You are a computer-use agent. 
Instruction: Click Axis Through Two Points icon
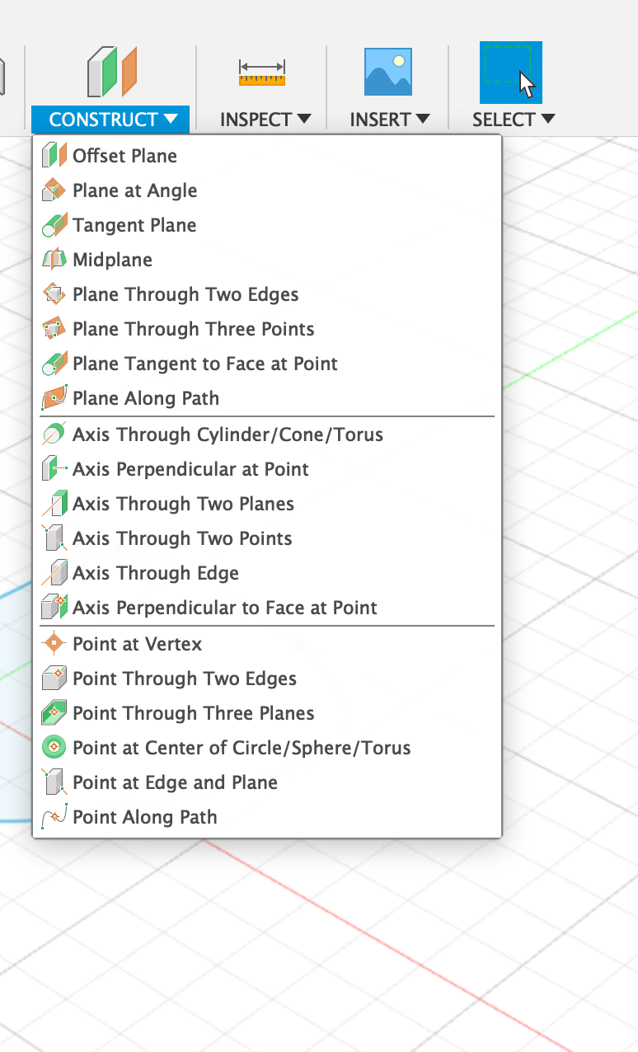(x=54, y=538)
